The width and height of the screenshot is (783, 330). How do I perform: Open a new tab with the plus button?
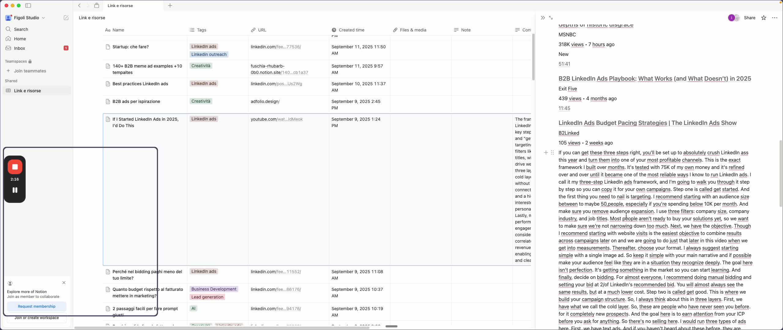click(x=170, y=5)
